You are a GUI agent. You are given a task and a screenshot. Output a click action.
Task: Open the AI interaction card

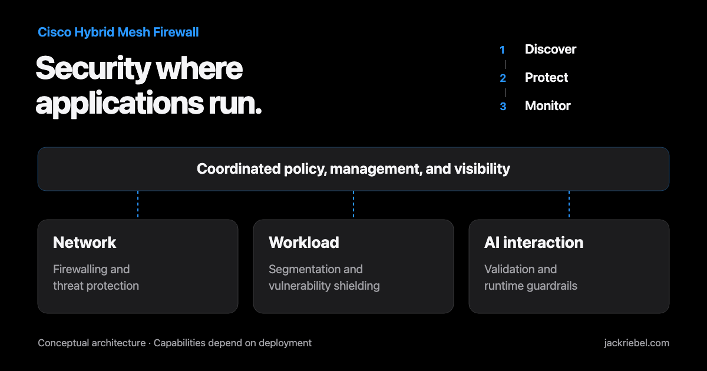point(569,266)
